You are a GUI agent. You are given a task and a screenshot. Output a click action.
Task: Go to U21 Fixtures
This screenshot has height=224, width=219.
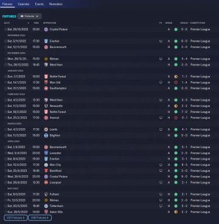click(15, 218)
